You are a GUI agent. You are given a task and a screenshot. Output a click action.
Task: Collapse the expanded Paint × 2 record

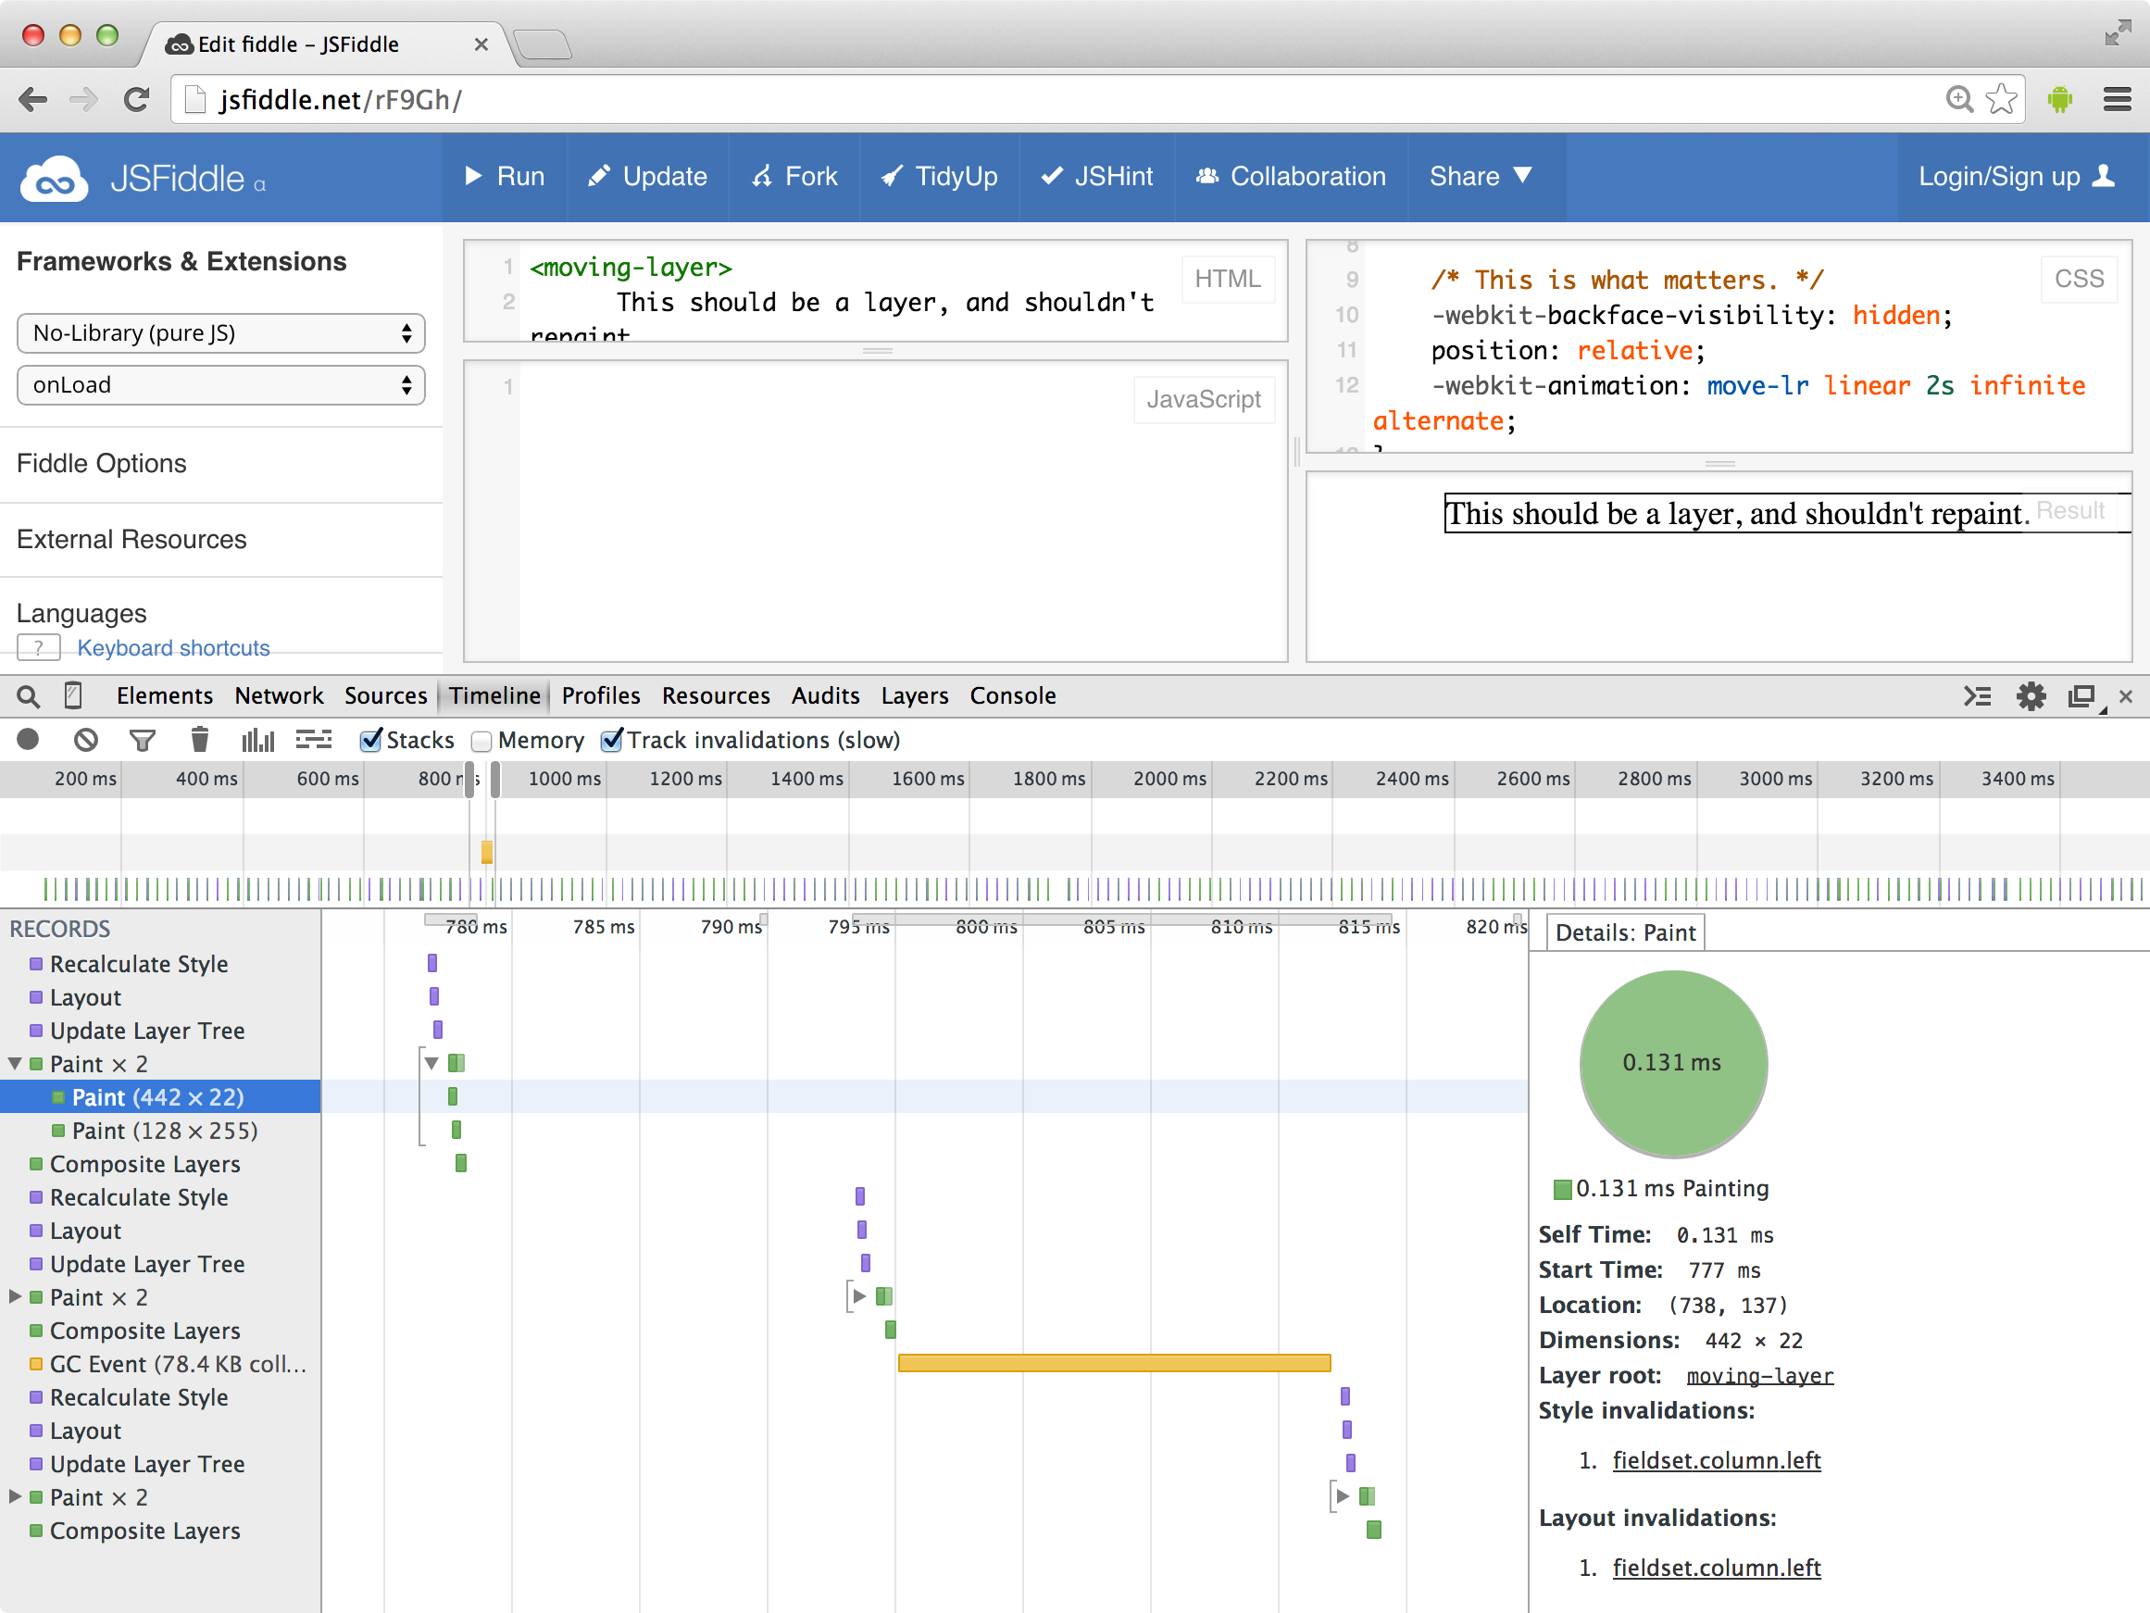(15, 1064)
